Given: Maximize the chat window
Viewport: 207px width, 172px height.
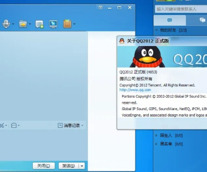Looking at the screenshot, I should (x=119, y=8).
